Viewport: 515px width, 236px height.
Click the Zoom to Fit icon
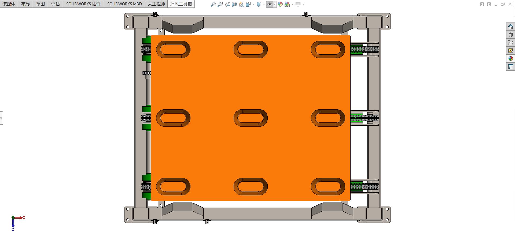tap(213, 4)
